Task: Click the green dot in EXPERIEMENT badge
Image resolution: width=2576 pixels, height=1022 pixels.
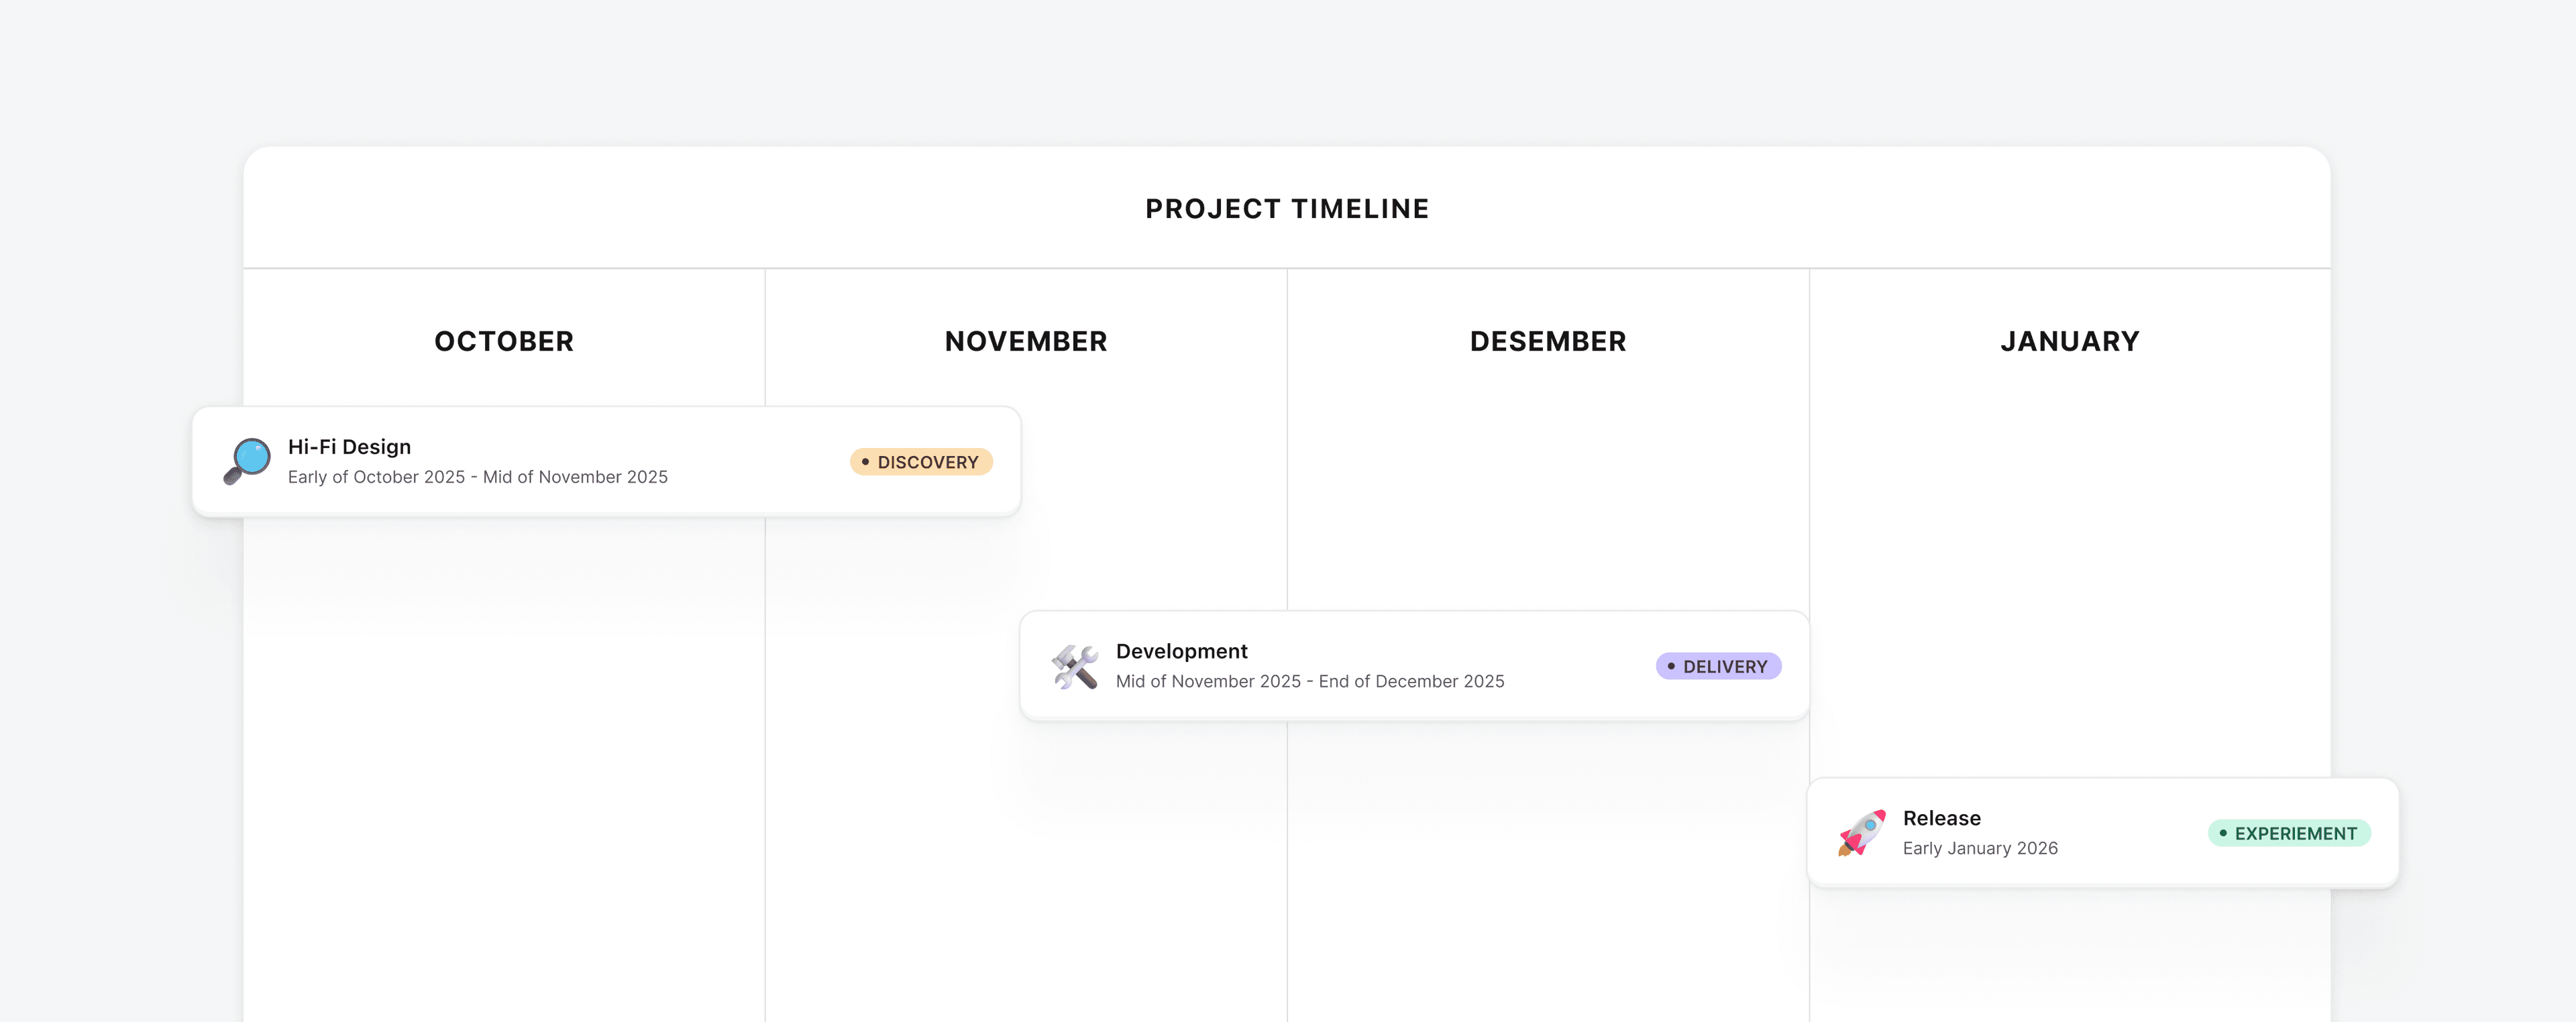Action: (x=2222, y=833)
